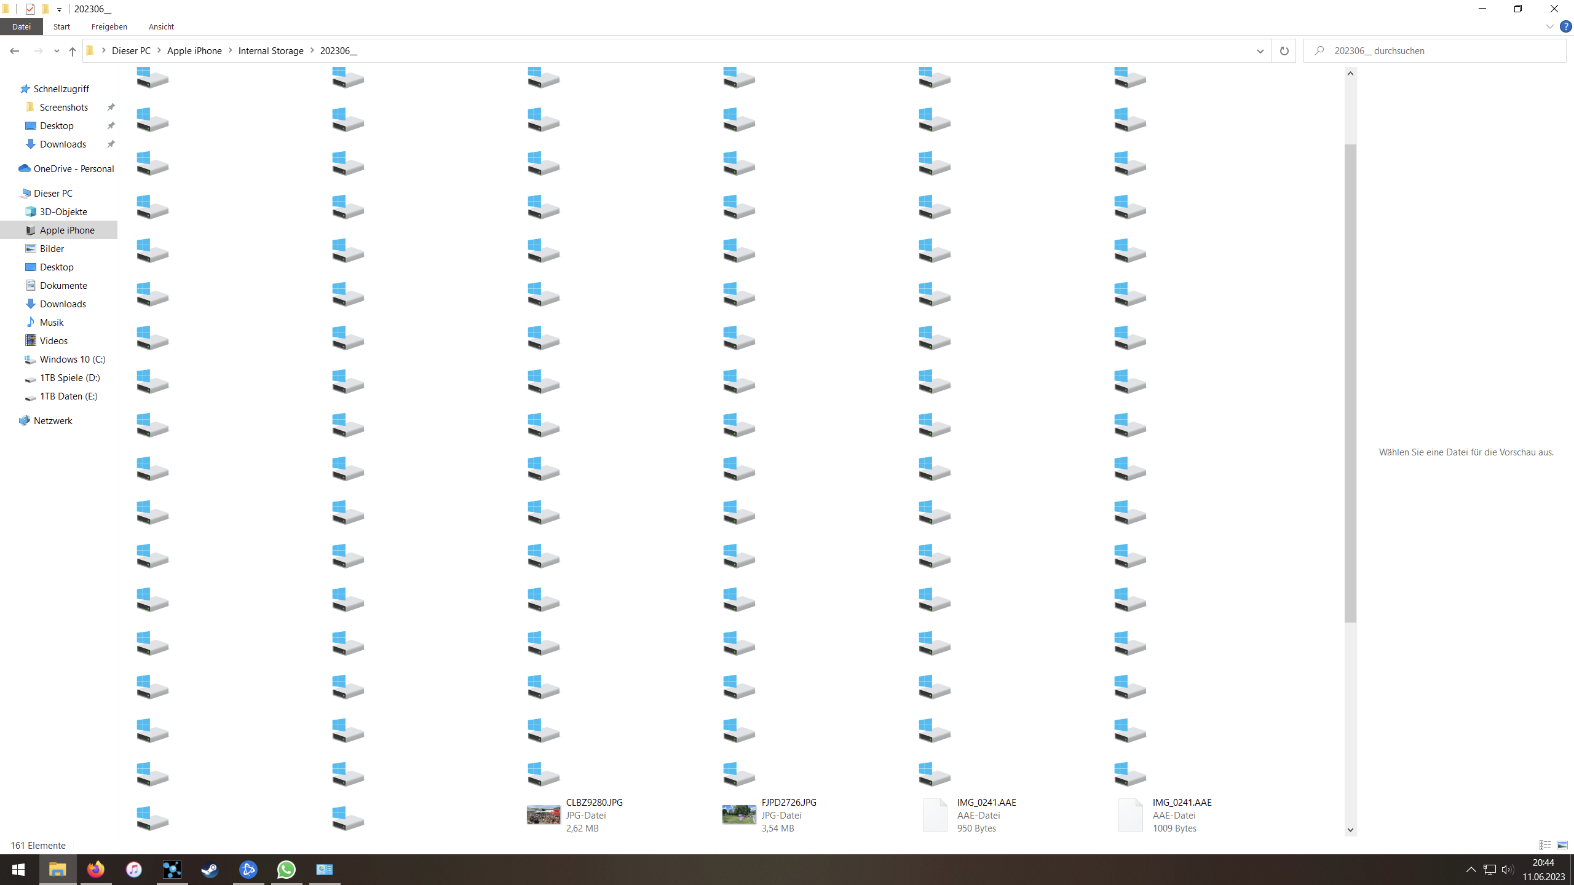This screenshot has width=1574, height=885.
Task: Open Firefox from the taskbar
Action: tap(96, 869)
